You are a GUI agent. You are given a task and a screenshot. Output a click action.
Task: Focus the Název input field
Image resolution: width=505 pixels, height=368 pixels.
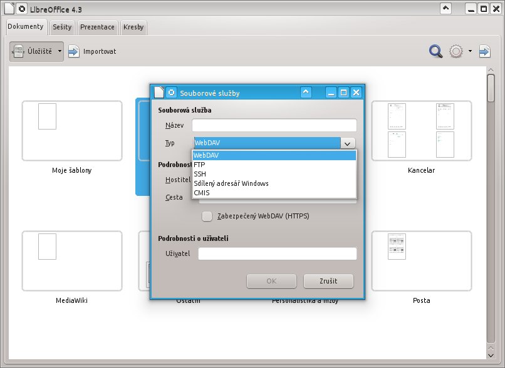274,125
